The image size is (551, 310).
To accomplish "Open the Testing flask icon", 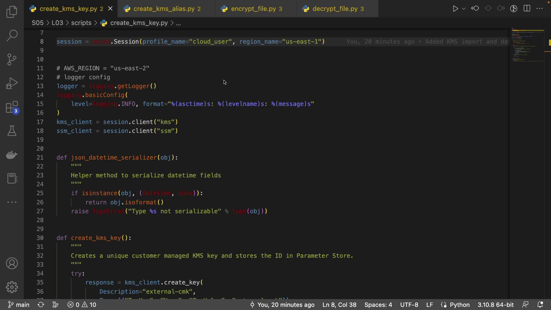I will click(12, 131).
